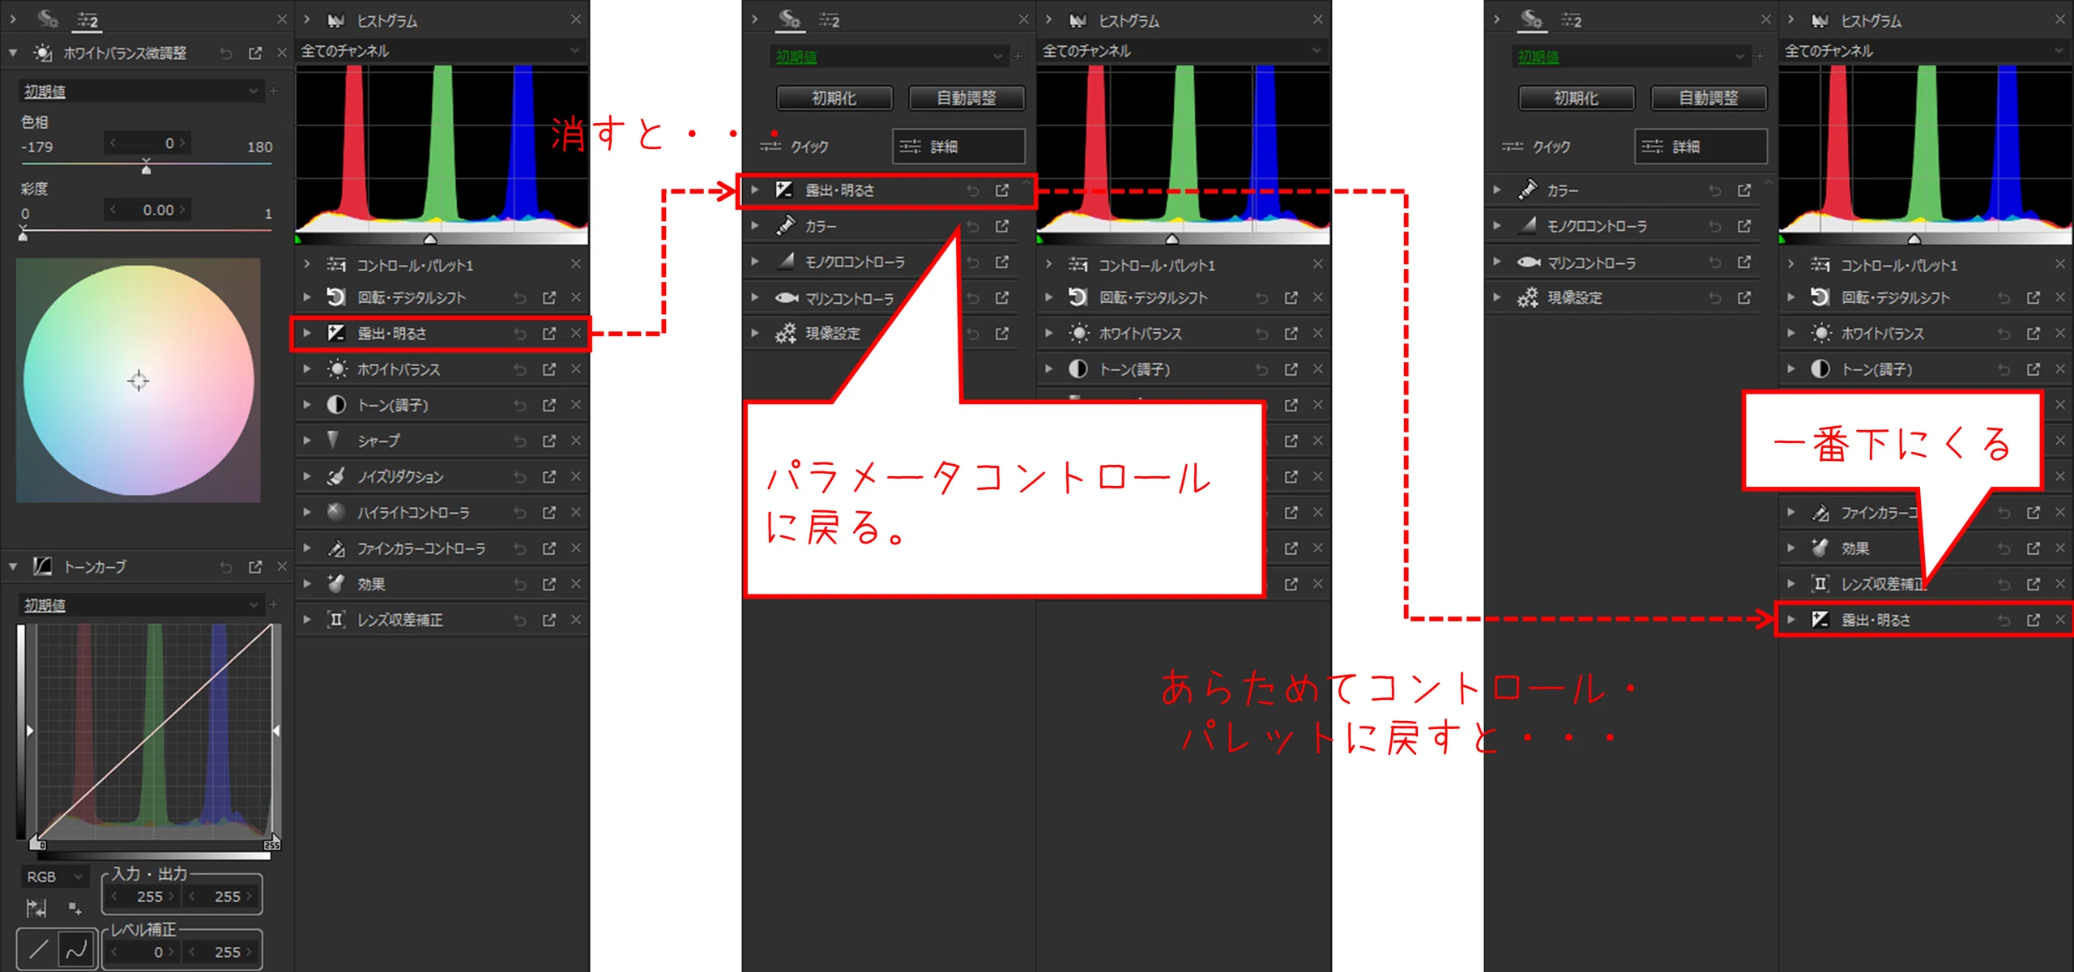Screen dimensions: 2074x972
Task: Click the add anchor point icon in tone curve
Action: (75, 908)
